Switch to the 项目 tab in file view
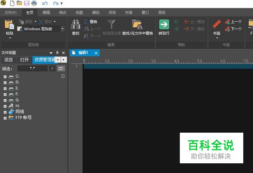The width and height of the screenshot is (253, 173). point(9,60)
